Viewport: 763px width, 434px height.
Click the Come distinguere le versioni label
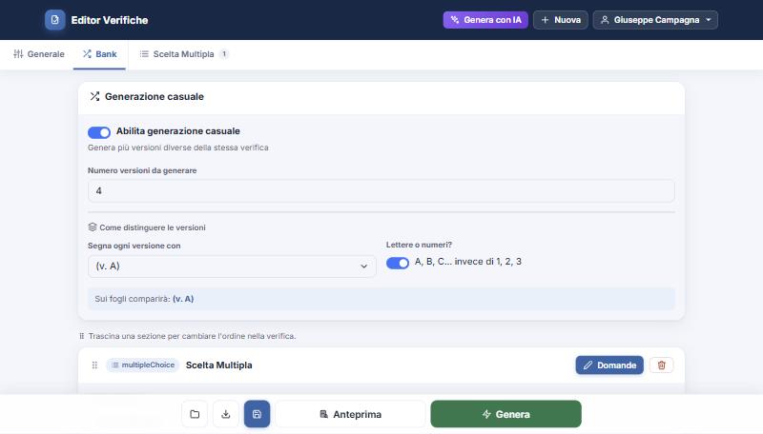(x=153, y=227)
